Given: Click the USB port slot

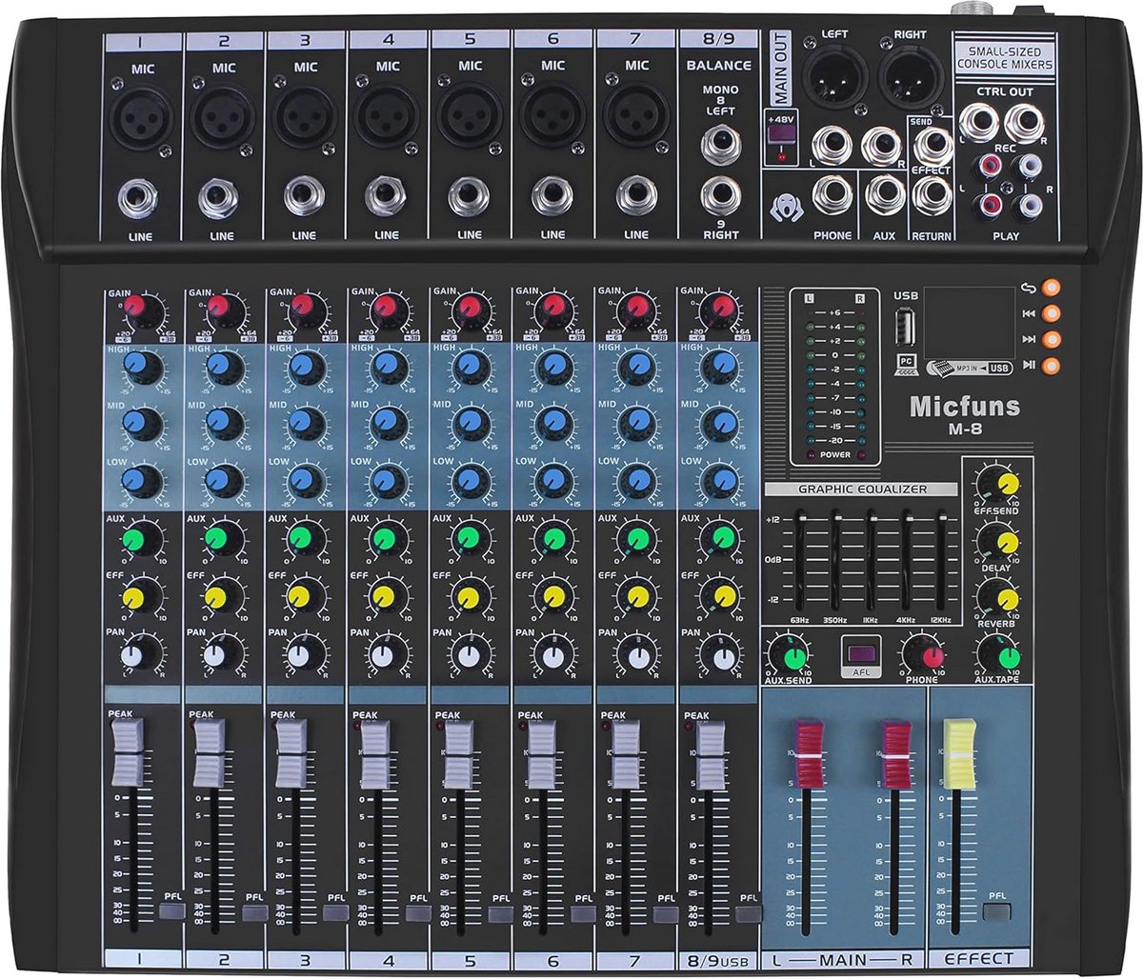Looking at the screenshot, I should click(x=907, y=330).
